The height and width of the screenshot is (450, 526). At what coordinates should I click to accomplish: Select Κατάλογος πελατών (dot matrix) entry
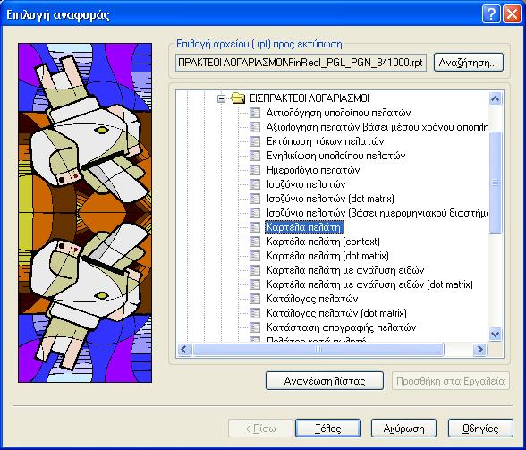click(x=336, y=313)
